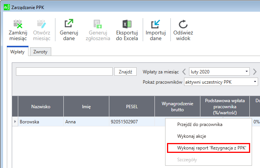
Task: Select the Wpłaty tab
Action: pyautogui.click(x=17, y=52)
